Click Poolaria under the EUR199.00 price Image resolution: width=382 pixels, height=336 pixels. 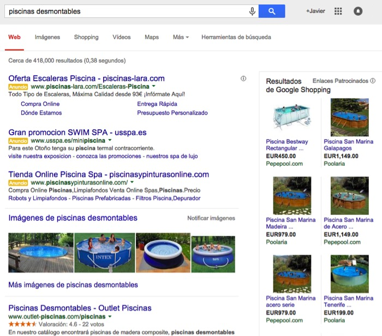(x=334, y=320)
